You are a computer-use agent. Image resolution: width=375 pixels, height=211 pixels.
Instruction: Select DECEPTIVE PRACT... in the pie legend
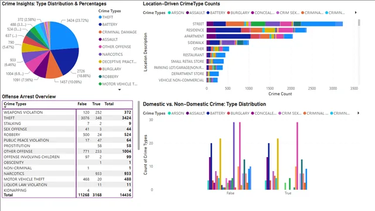[x=118, y=62]
